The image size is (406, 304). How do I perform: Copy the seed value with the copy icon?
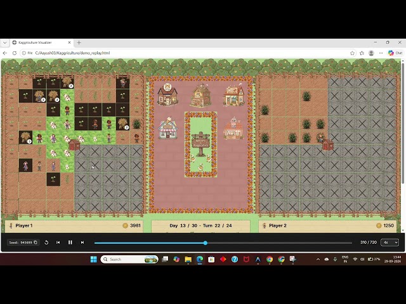[36, 242]
